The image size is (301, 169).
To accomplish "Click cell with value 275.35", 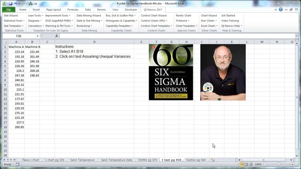I will coord(16,113).
